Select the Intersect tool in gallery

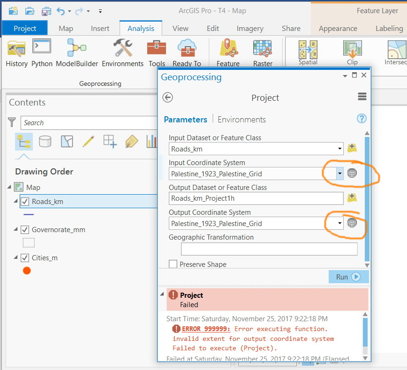[396, 53]
